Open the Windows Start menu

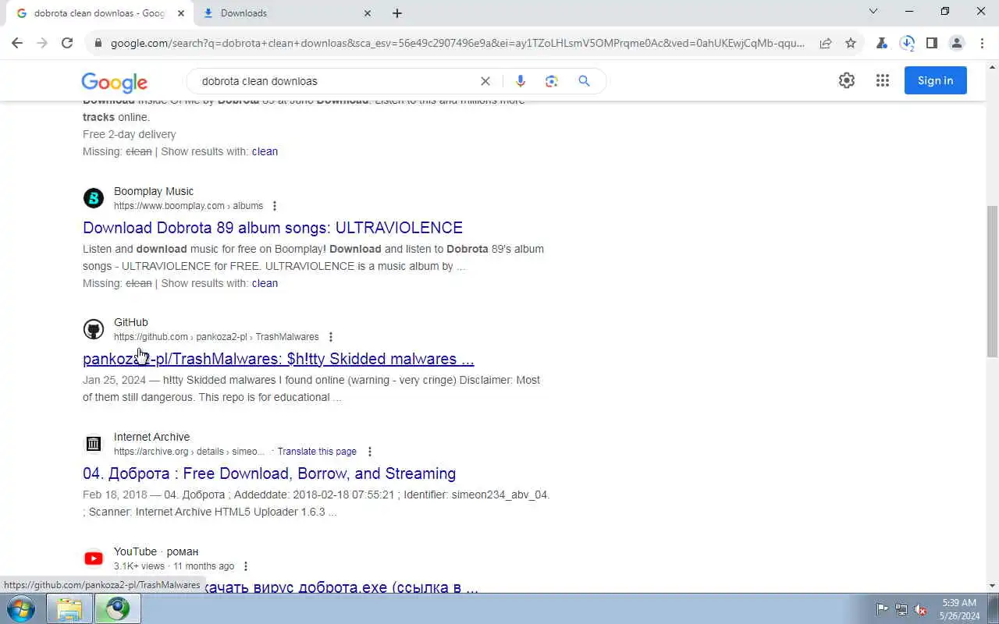tap(20, 608)
